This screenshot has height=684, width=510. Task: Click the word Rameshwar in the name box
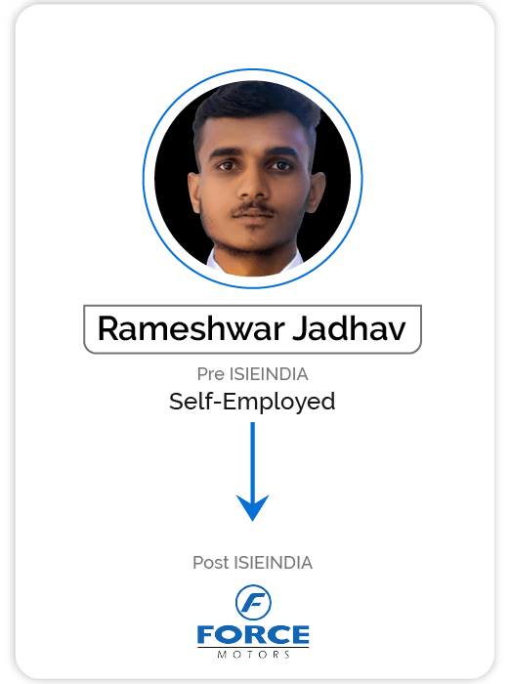[191, 329]
